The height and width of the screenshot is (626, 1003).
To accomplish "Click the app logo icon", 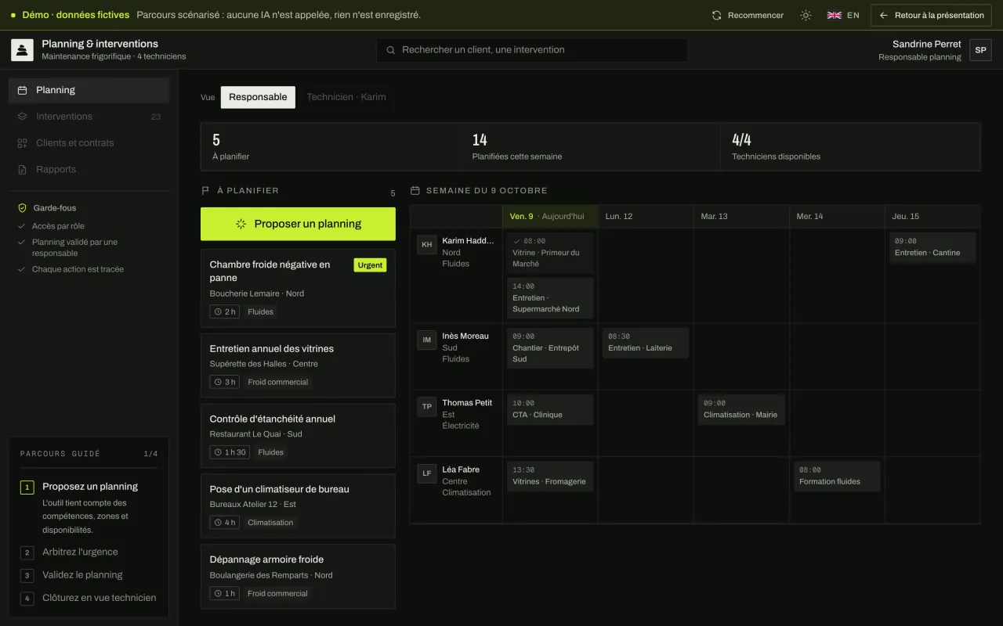I will click(22, 50).
